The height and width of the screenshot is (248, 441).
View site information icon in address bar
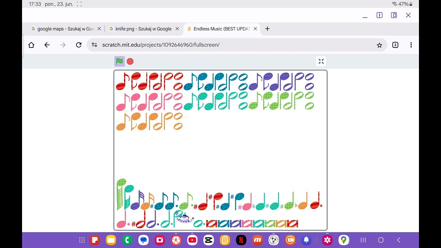tap(94, 45)
